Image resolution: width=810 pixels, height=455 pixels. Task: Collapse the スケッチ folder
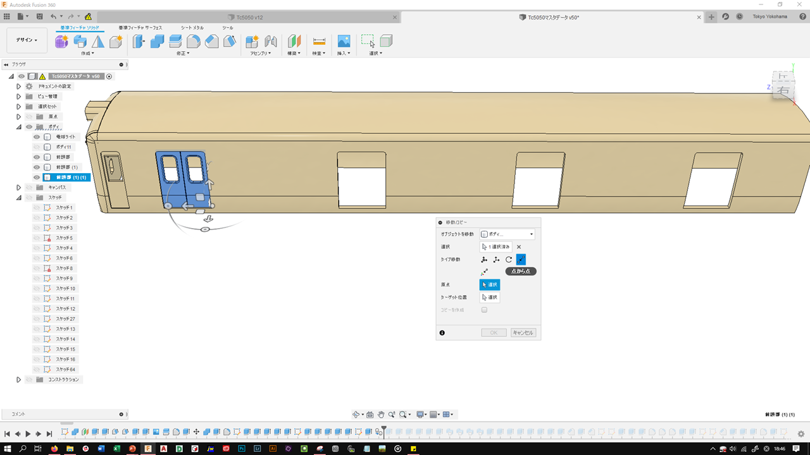click(x=19, y=197)
